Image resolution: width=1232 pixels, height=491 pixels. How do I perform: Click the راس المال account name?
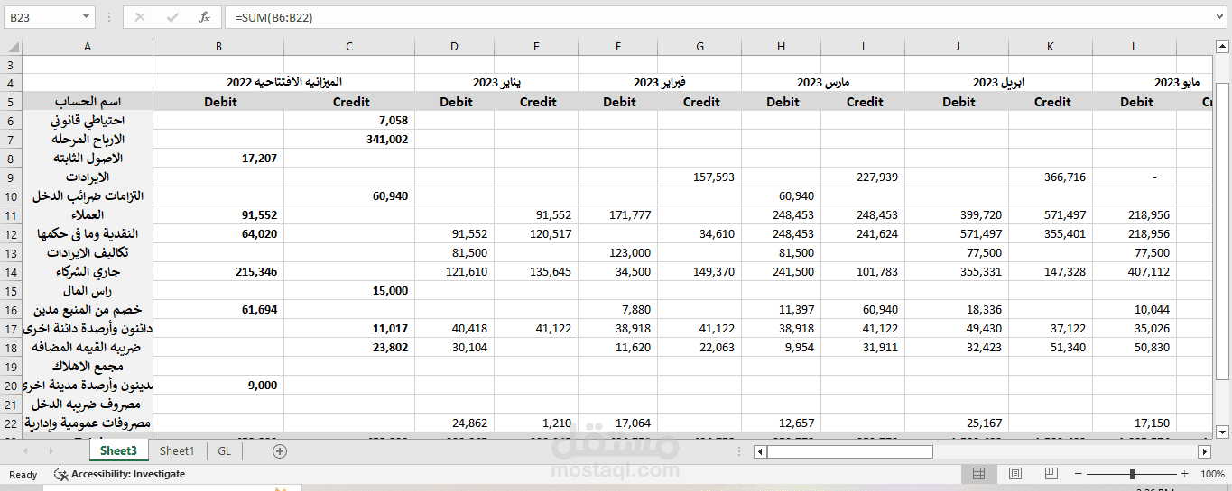pyautogui.click(x=88, y=290)
